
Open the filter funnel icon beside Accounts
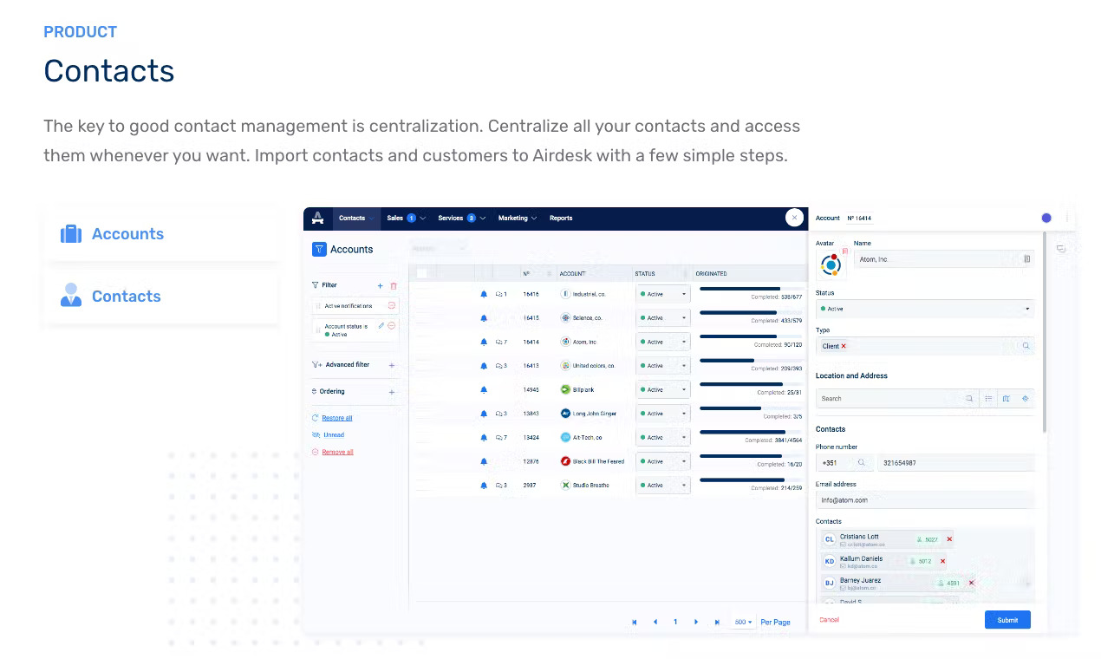pos(319,249)
